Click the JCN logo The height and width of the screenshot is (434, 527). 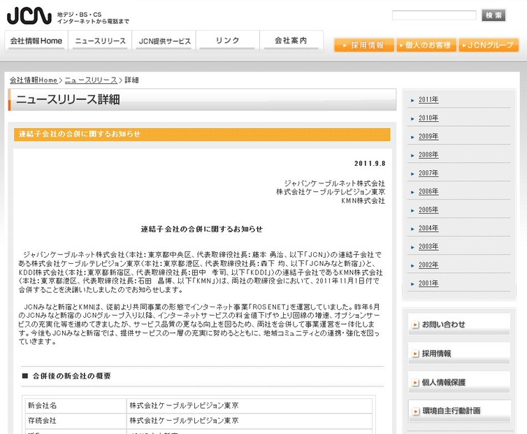tap(29, 16)
